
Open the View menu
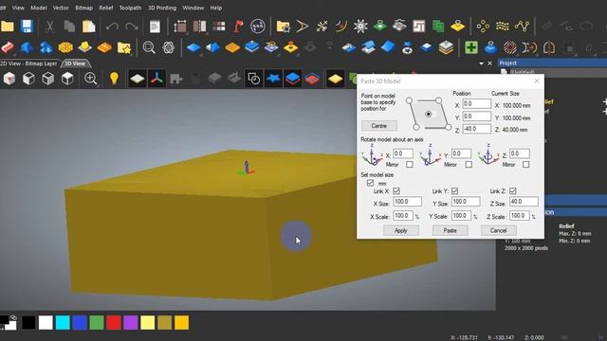[18, 8]
